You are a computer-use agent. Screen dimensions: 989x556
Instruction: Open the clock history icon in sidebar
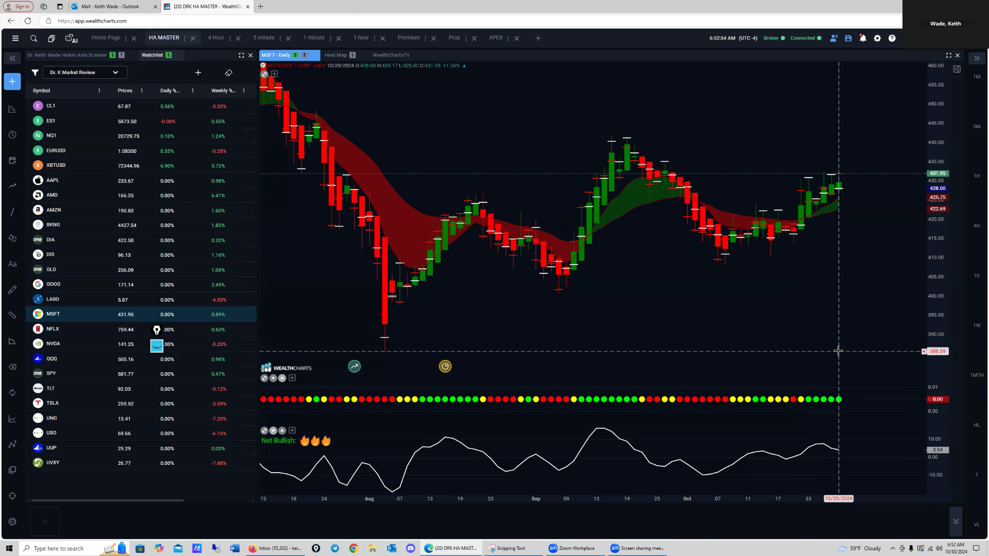(x=12, y=135)
